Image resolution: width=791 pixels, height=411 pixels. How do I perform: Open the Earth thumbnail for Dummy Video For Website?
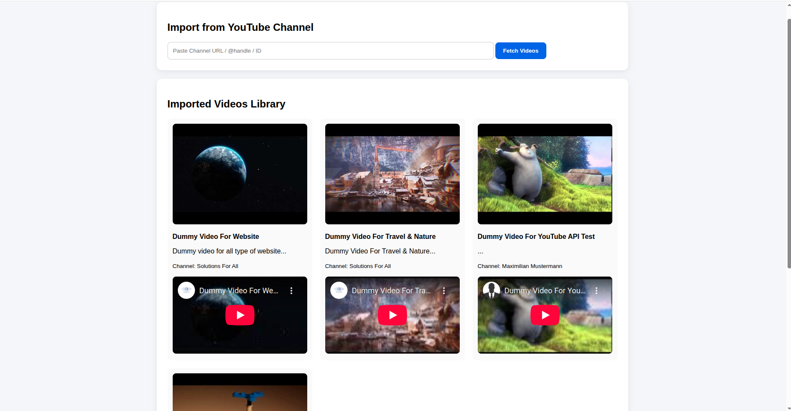tap(240, 174)
